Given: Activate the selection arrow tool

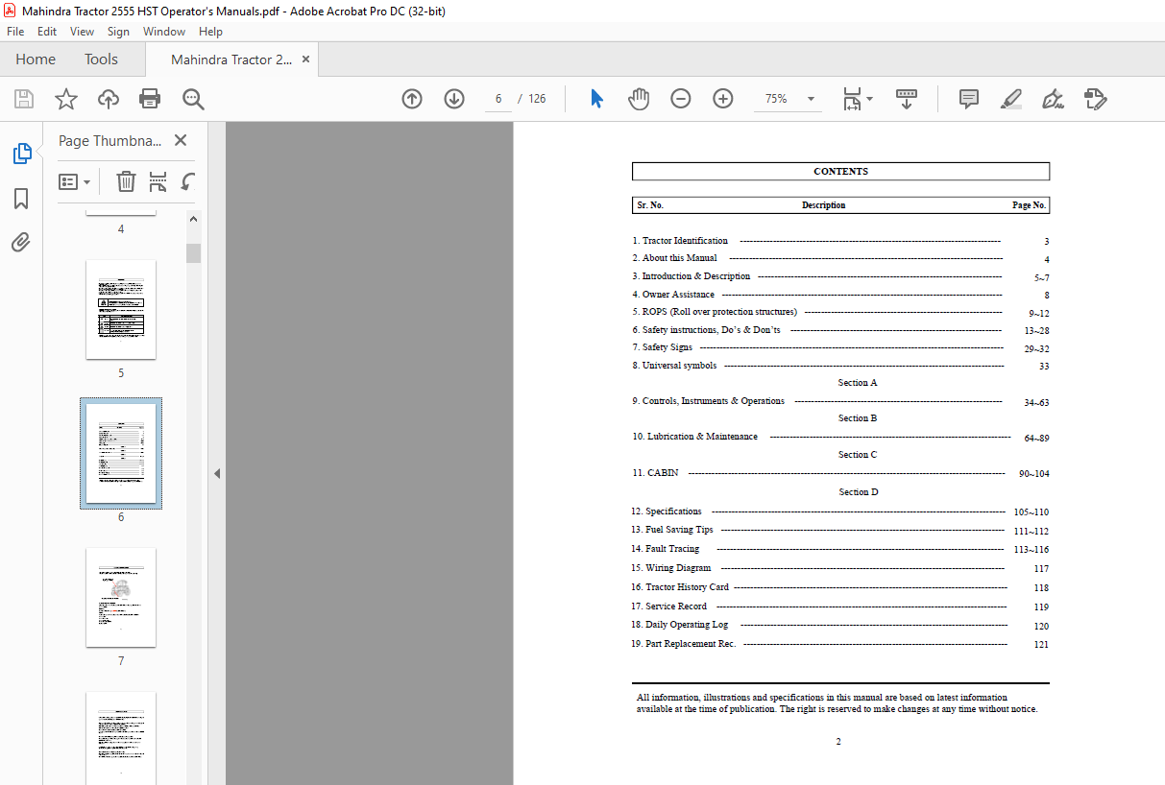Looking at the screenshot, I should [x=596, y=99].
